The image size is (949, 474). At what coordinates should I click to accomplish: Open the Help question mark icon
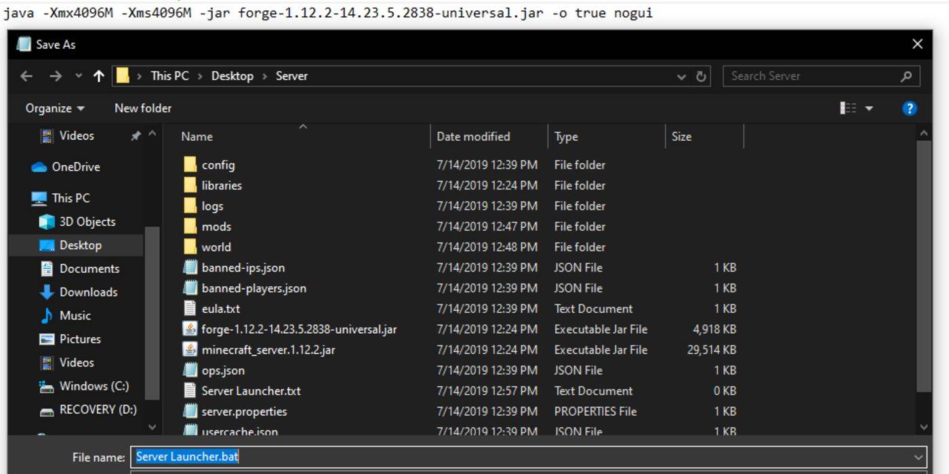point(908,108)
